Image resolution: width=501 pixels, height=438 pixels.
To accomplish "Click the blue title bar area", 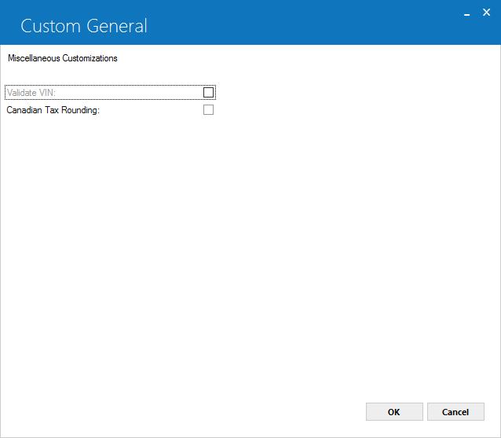I will (x=287, y=22).
